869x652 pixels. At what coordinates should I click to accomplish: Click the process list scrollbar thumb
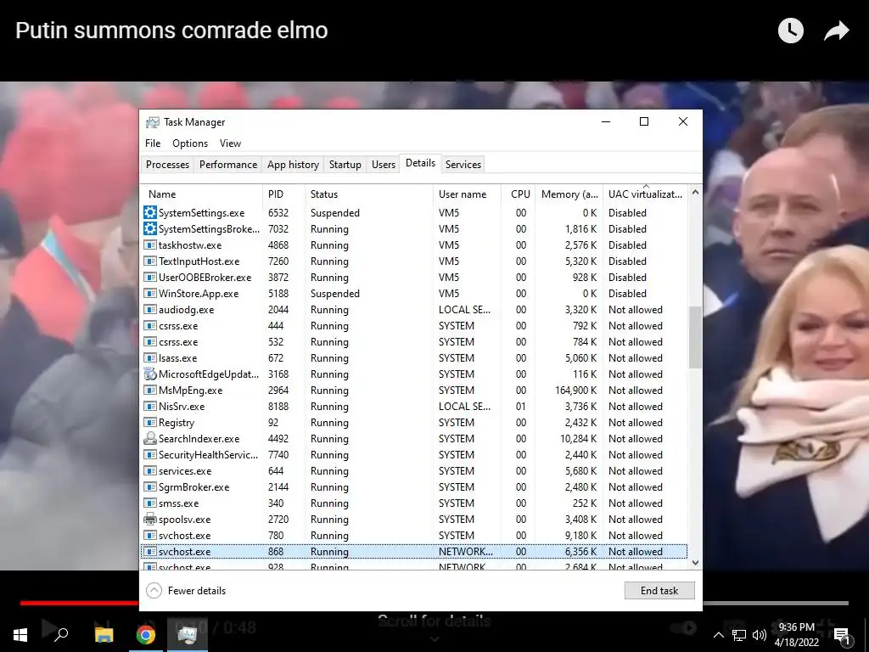(x=696, y=337)
